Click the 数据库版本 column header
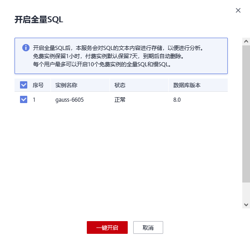 tap(187, 85)
